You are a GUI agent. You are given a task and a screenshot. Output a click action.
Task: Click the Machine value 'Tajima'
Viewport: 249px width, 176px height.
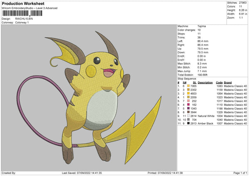[x=202, y=26]
